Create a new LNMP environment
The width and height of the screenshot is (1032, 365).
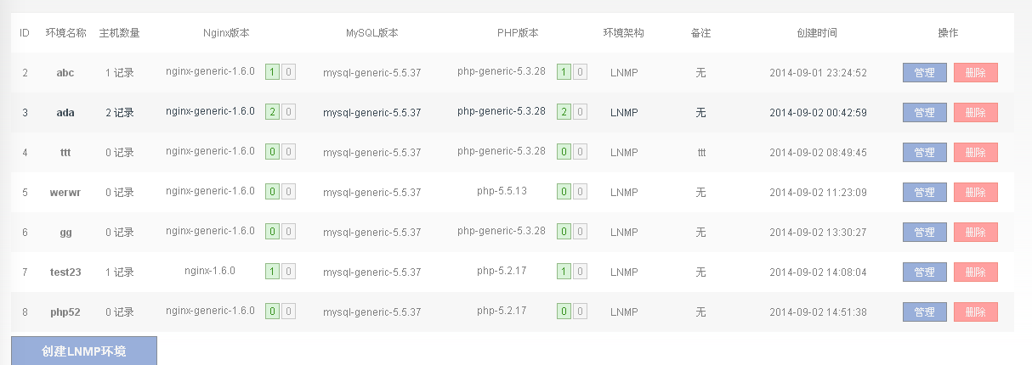point(84,351)
